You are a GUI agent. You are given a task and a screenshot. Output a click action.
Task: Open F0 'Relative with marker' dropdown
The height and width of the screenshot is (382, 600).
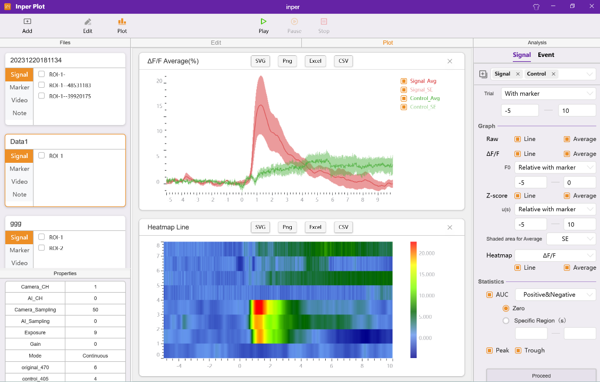tap(555, 168)
